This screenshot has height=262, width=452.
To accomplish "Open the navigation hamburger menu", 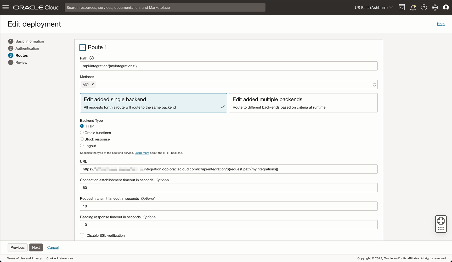I will pos(5,7).
